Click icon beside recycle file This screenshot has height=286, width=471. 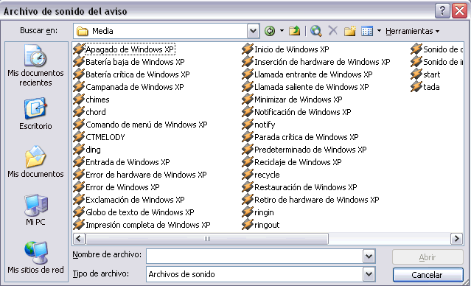tap(248, 175)
